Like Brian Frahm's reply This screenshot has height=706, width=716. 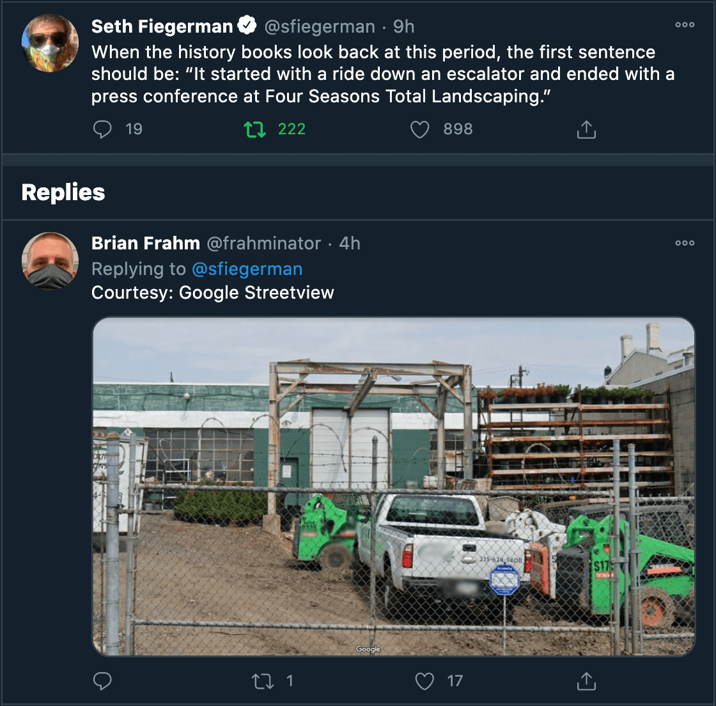coord(424,681)
